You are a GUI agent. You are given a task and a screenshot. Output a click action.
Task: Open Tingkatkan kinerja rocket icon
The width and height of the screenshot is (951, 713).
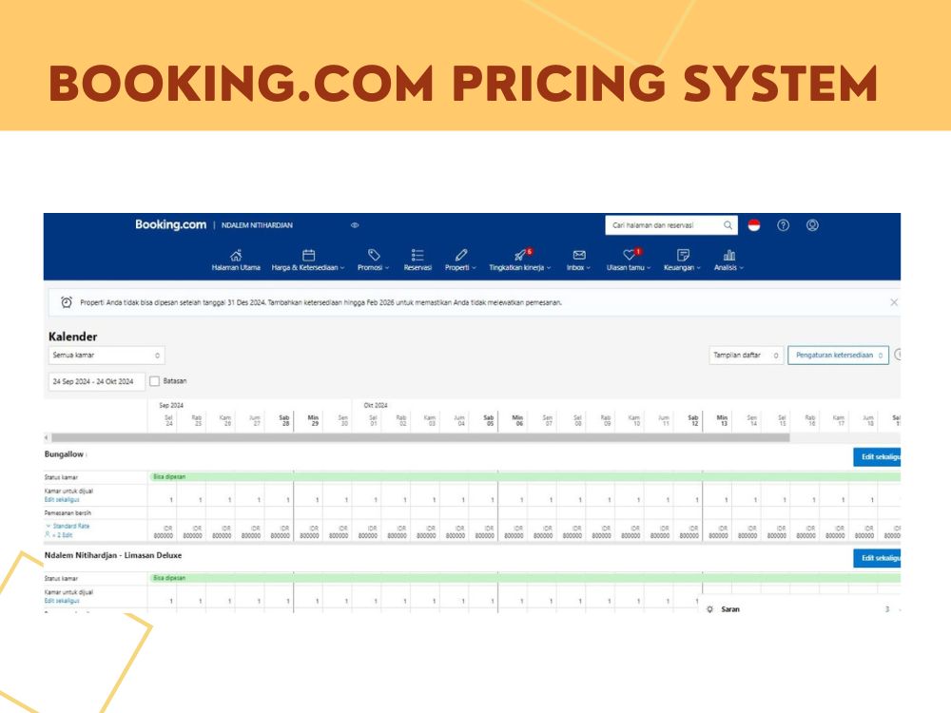(520, 255)
